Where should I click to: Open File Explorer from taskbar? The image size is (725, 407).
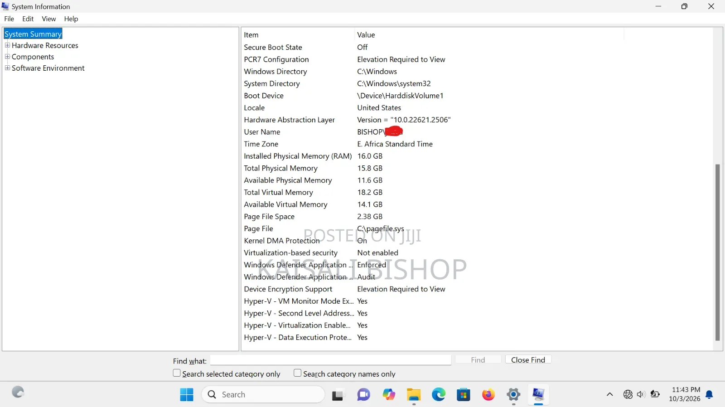coord(414,395)
